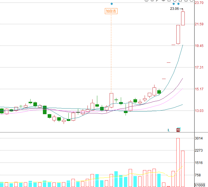The height and width of the screenshot is (187, 208).
Task: Click the blue diamond marker above 加自选
Action: pos(112,4)
